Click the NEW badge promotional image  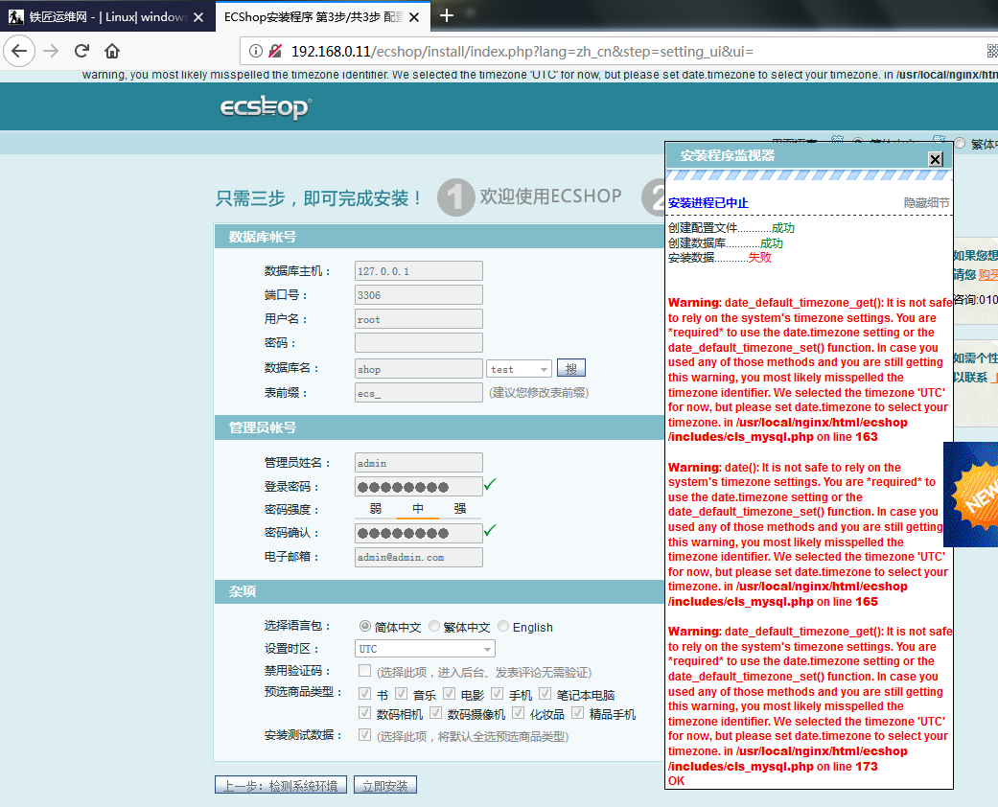pyautogui.click(x=970, y=495)
